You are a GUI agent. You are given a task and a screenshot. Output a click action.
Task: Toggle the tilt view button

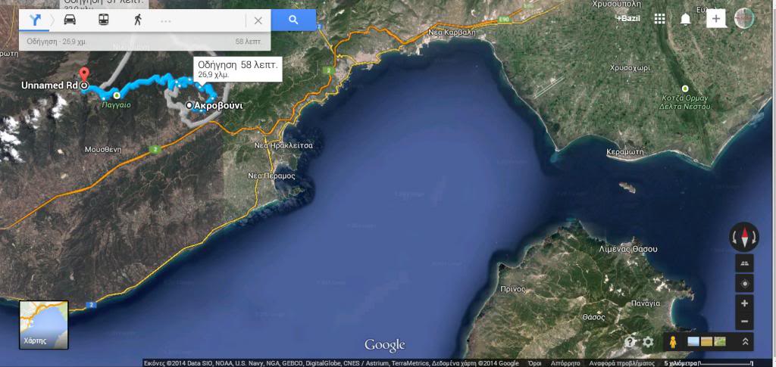744,263
